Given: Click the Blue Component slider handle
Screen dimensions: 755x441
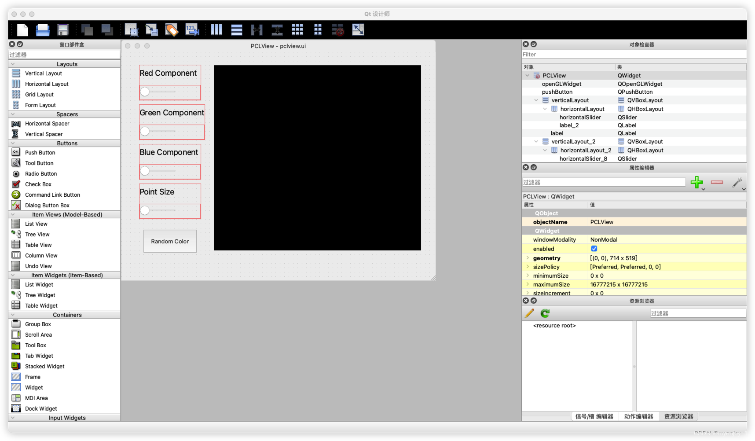Looking at the screenshot, I should point(145,171).
